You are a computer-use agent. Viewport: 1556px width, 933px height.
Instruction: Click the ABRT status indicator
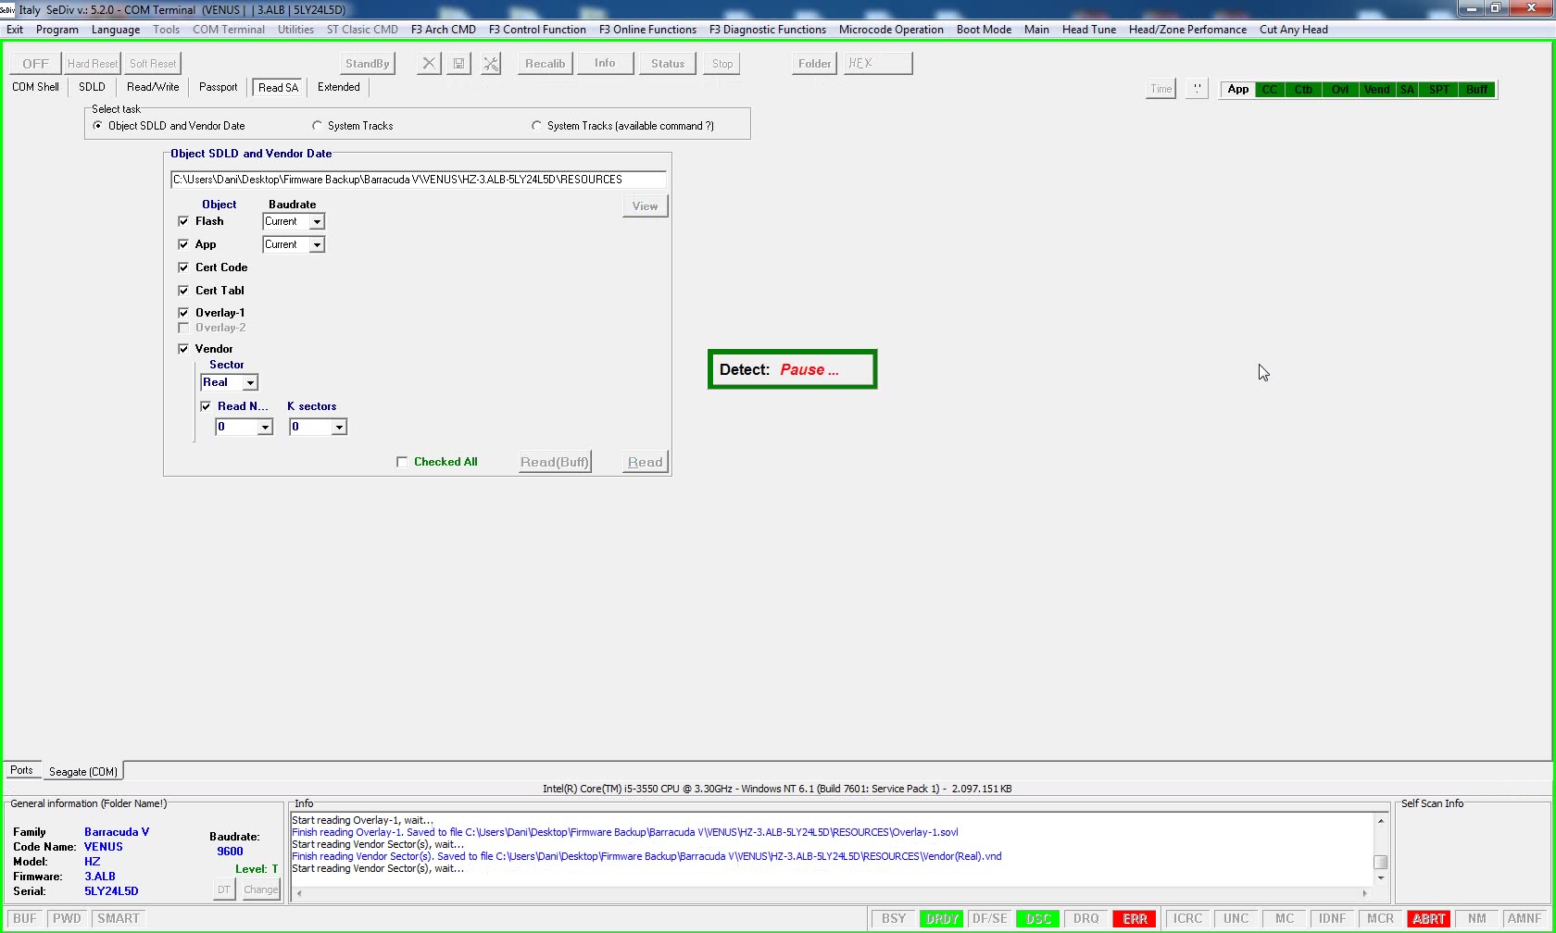[x=1428, y=919]
